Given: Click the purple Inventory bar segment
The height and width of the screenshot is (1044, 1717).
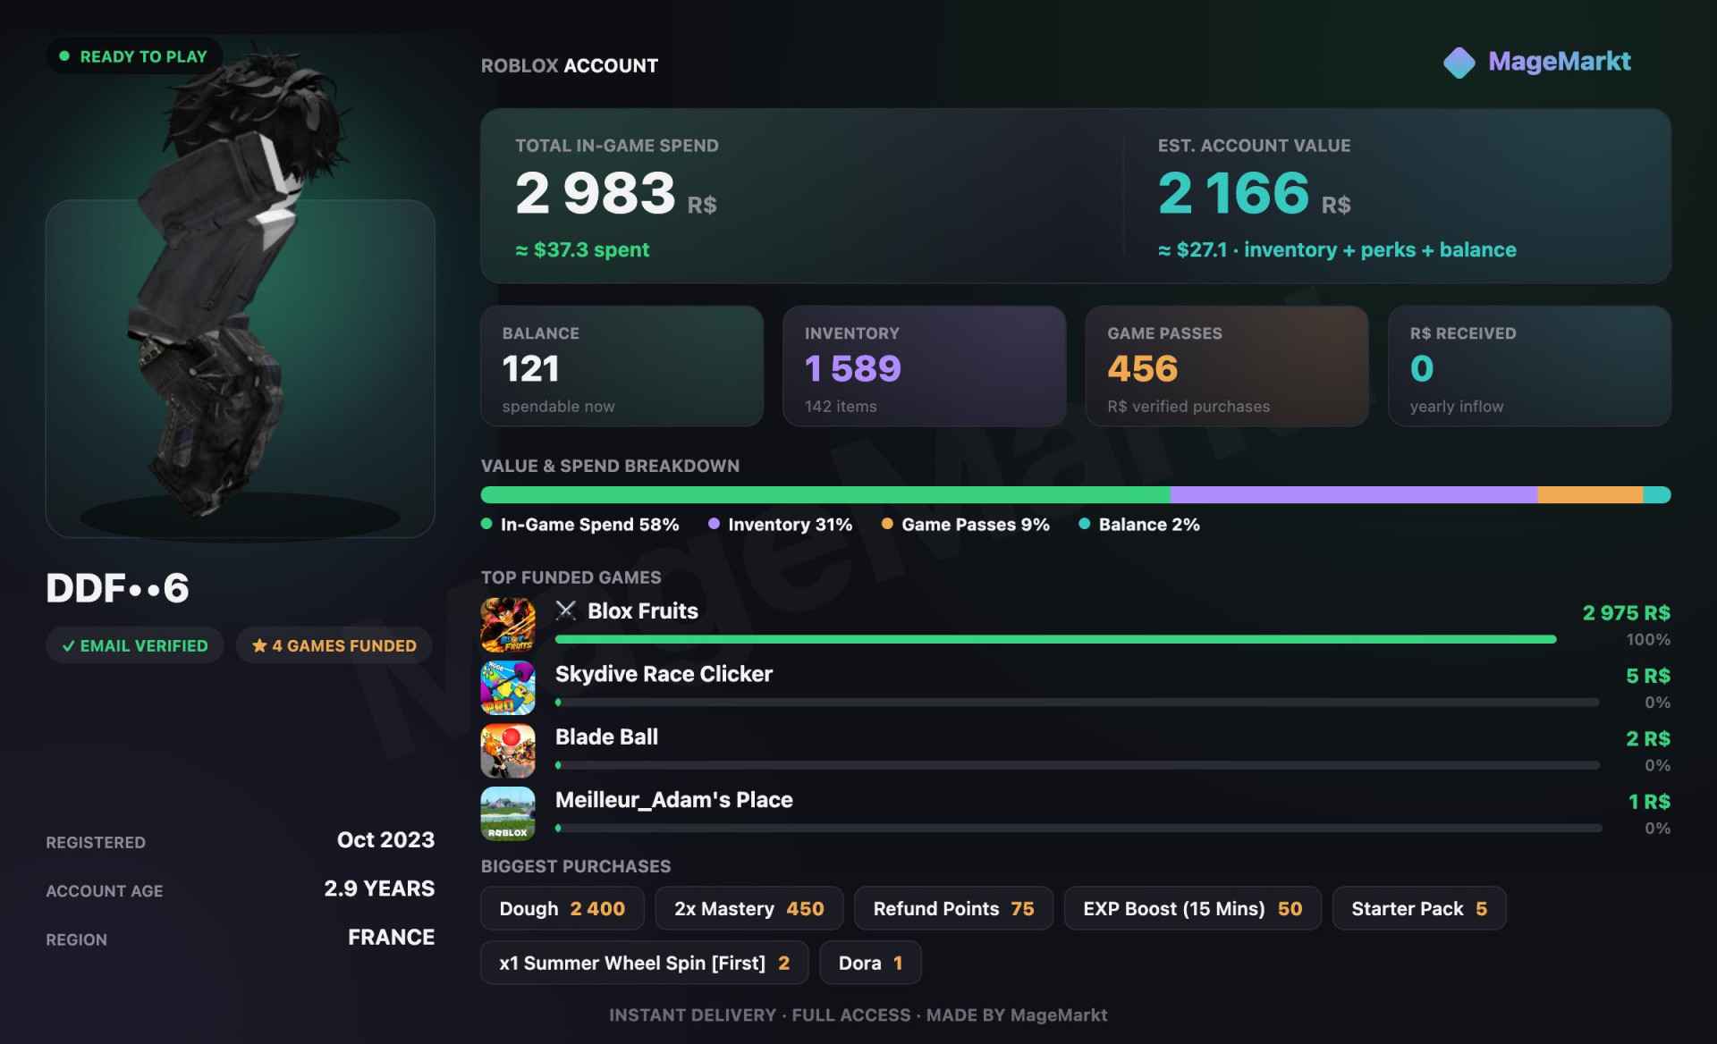Looking at the screenshot, I should tap(1354, 494).
